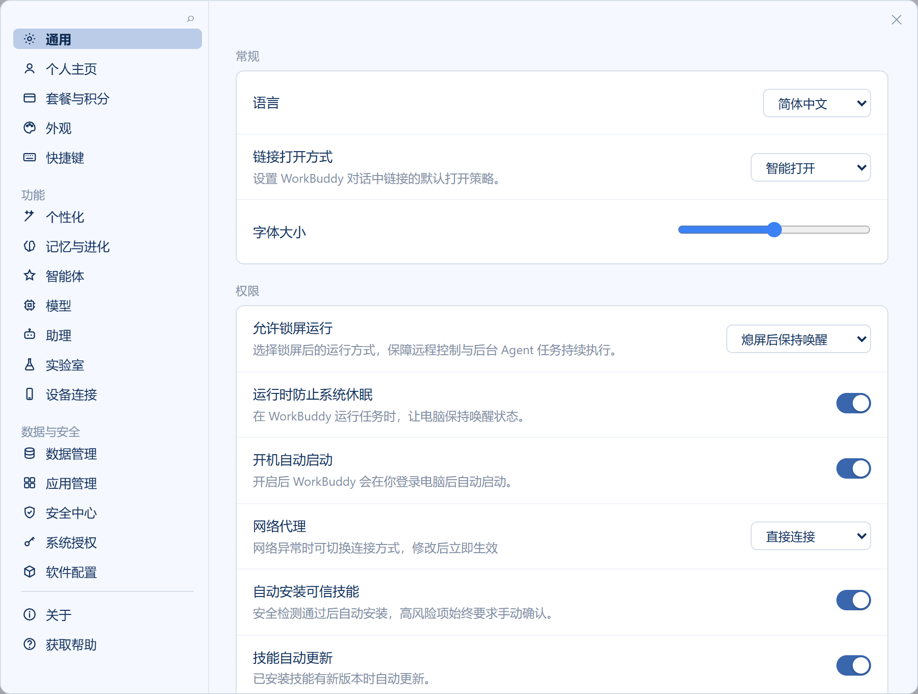The height and width of the screenshot is (694, 918).
Task: Click the 字体大小 slider handle
Action: [x=774, y=230]
